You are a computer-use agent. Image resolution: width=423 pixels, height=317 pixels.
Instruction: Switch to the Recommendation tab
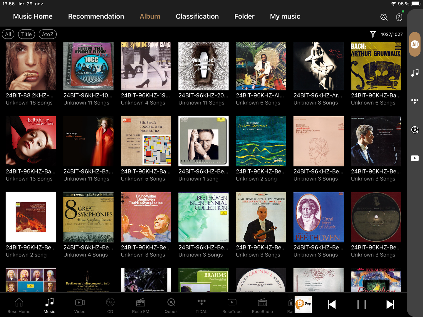click(x=96, y=16)
